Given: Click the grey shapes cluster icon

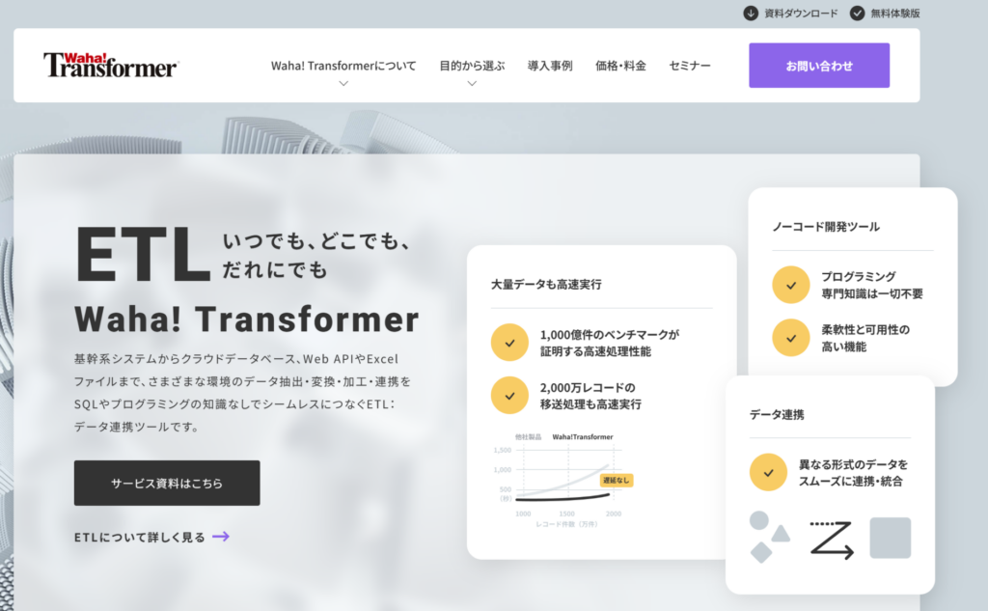Looking at the screenshot, I should (769, 537).
